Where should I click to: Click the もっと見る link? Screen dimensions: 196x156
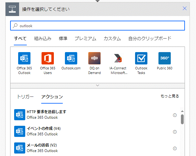[x=170, y=96]
